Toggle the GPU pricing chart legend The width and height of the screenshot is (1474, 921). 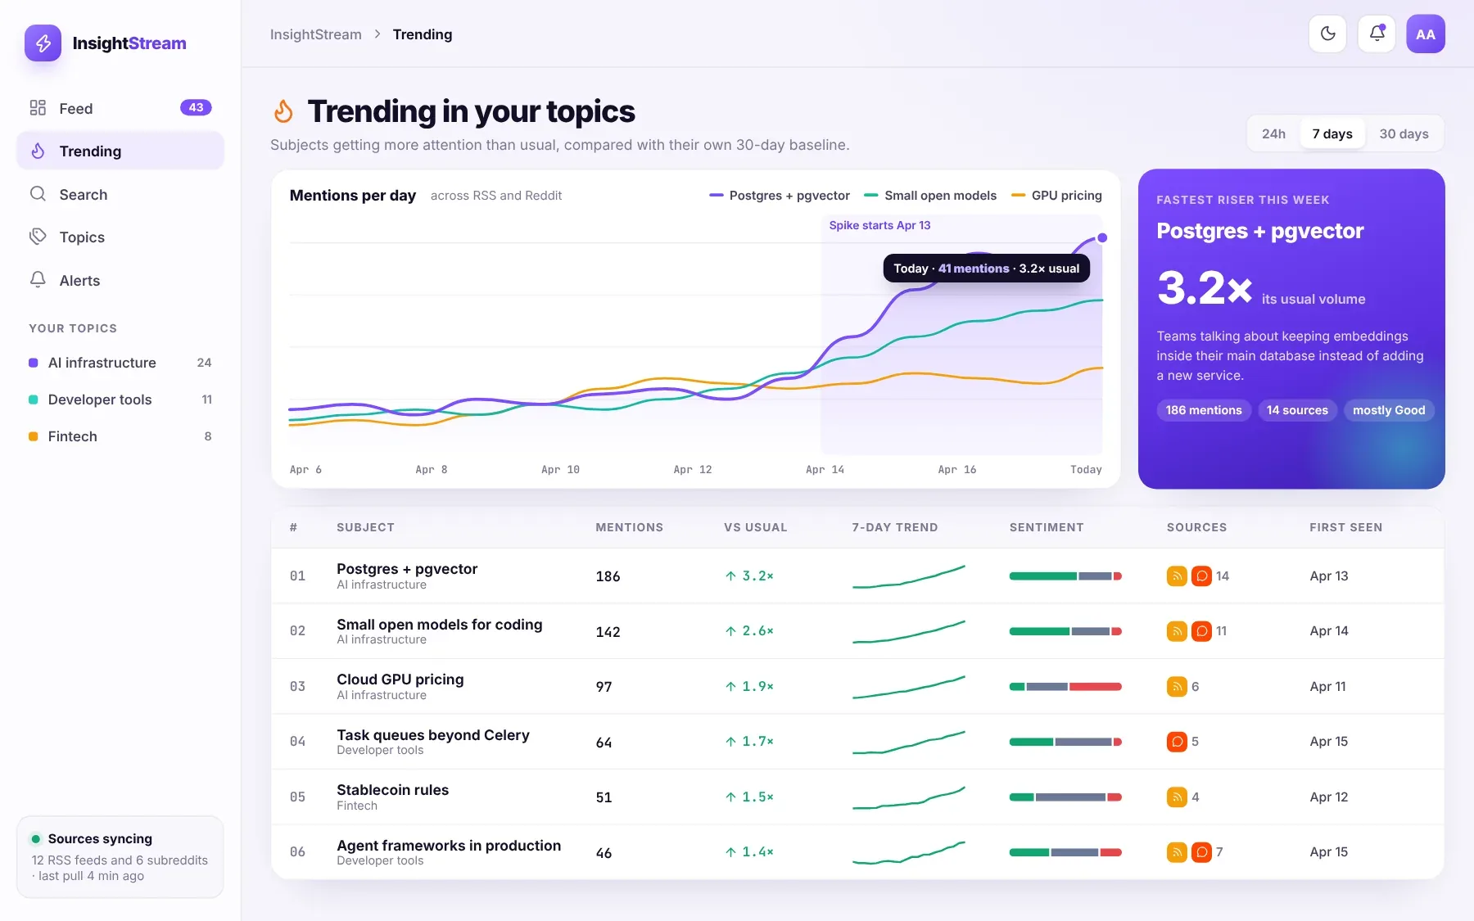(x=1056, y=196)
